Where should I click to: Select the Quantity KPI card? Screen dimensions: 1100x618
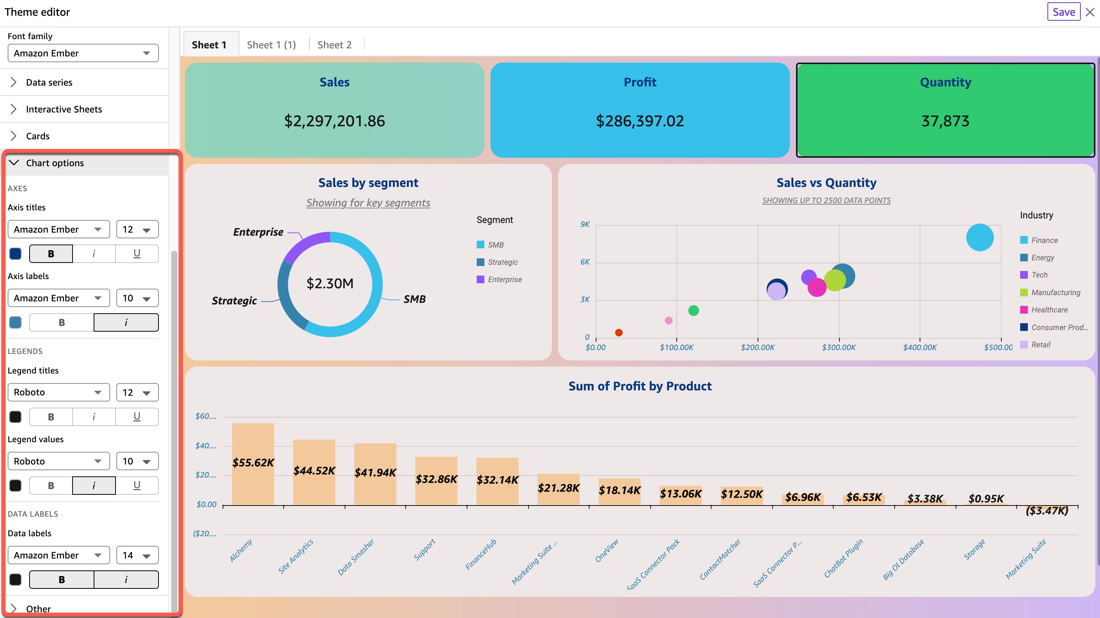945,110
